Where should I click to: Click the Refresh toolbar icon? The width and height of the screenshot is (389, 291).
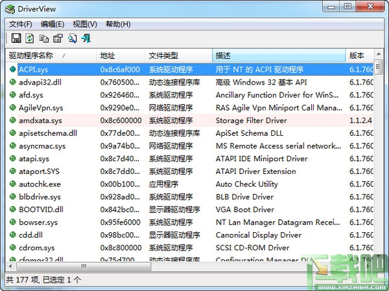(x=30, y=38)
